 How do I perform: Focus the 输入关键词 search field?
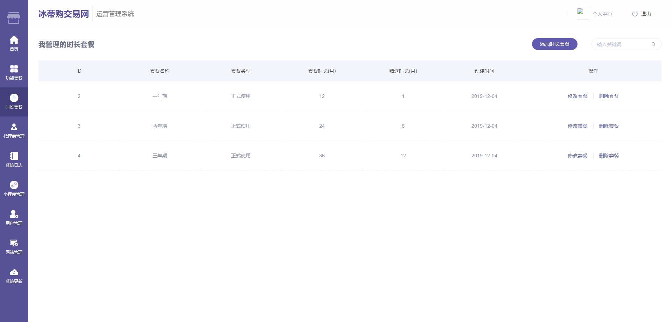(622, 44)
